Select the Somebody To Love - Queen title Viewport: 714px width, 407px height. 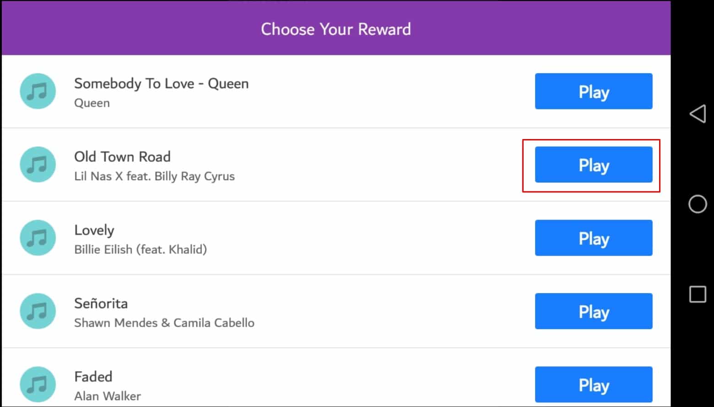click(x=161, y=84)
